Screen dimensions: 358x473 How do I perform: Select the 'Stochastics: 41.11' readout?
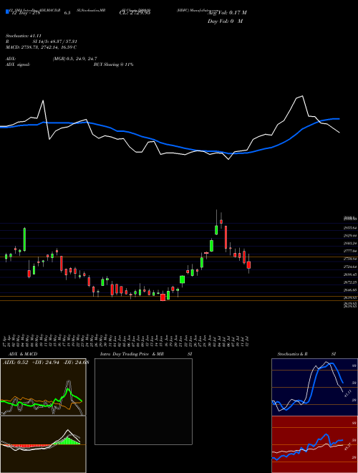[x=23, y=36]
